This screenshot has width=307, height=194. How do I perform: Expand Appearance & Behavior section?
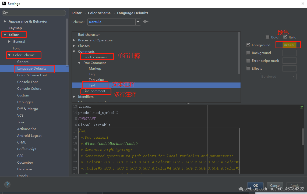point(5,21)
